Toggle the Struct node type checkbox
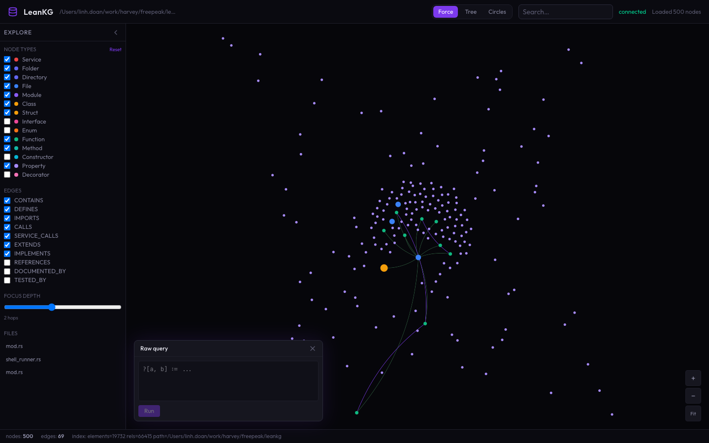 coord(7,113)
